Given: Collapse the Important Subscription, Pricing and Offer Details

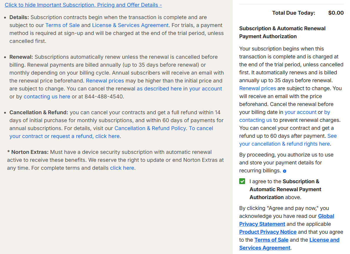Looking at the screenshot, I should tap(83, 5).
